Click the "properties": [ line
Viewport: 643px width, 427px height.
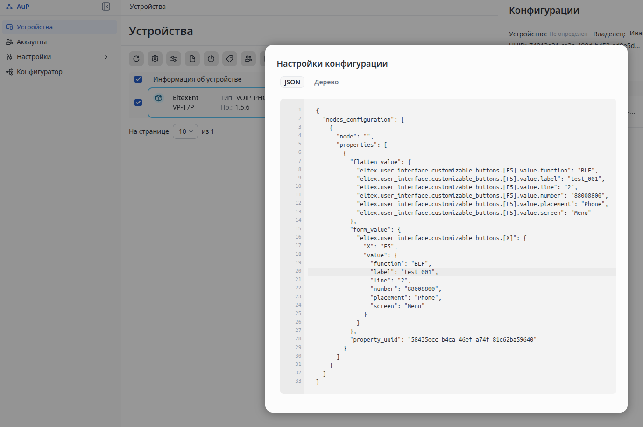tap(361, 145)
